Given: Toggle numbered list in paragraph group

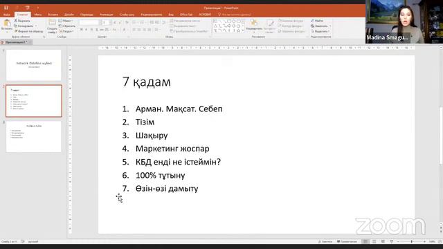Looking at the screenshot, I should 142,23.
